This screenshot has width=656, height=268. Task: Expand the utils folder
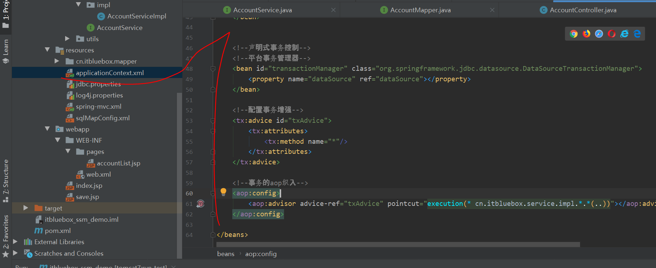click(x=67, y=38)
